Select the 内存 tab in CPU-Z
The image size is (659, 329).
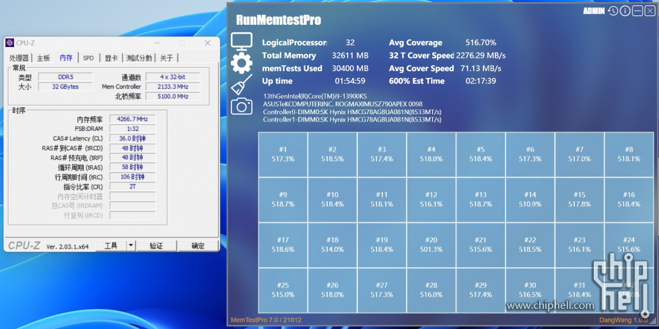65,58
